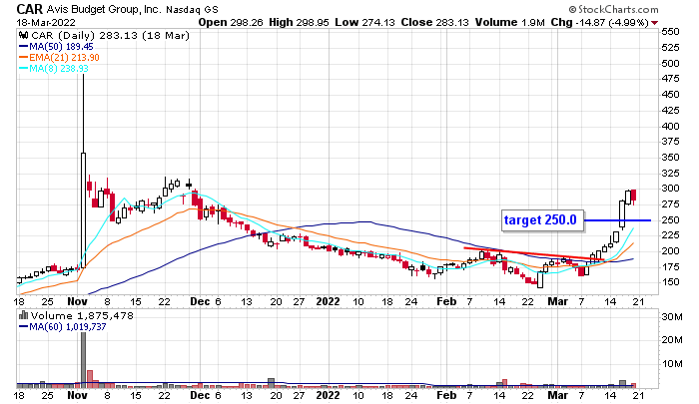Click the Feb label on price chart axis
699x404 pixels.
click(446, 301)
